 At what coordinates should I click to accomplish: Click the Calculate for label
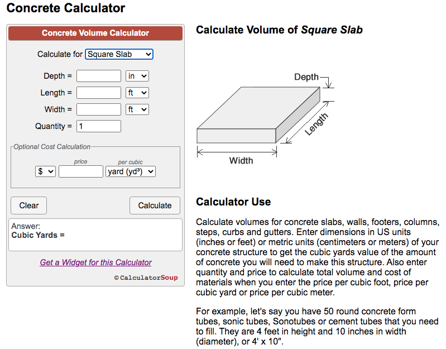pos(60,54)
